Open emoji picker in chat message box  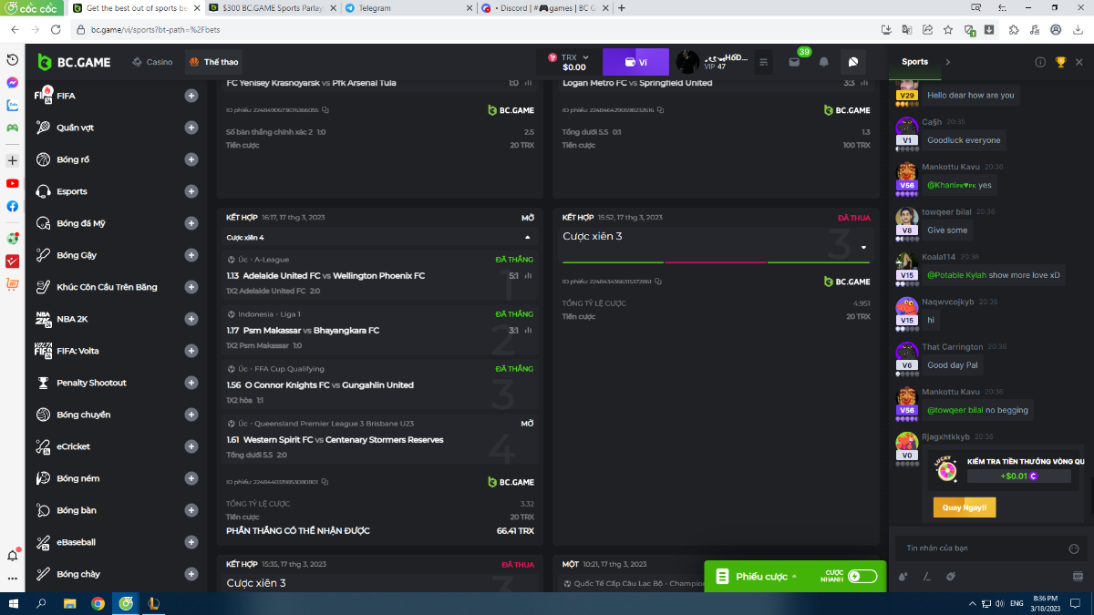(x=1073, y=548)
